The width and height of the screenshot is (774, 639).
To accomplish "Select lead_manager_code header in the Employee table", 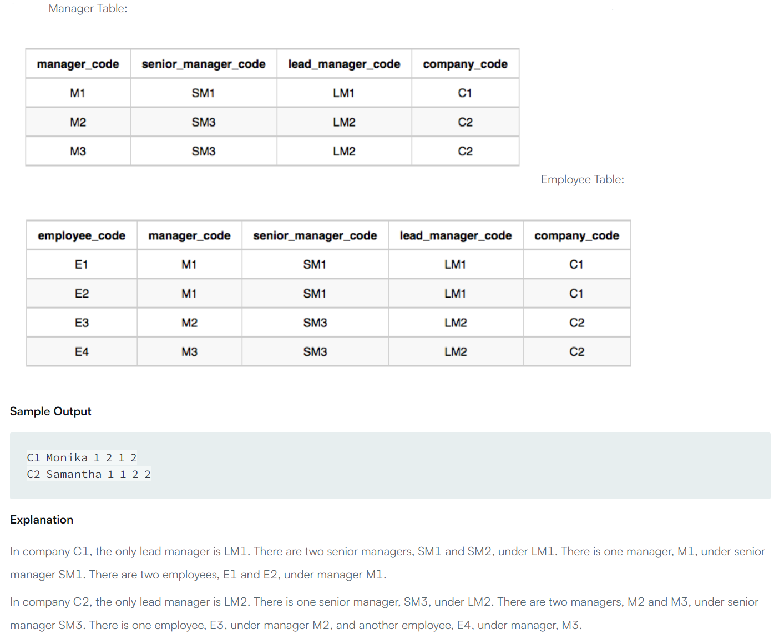I will (x=456, y=235).
